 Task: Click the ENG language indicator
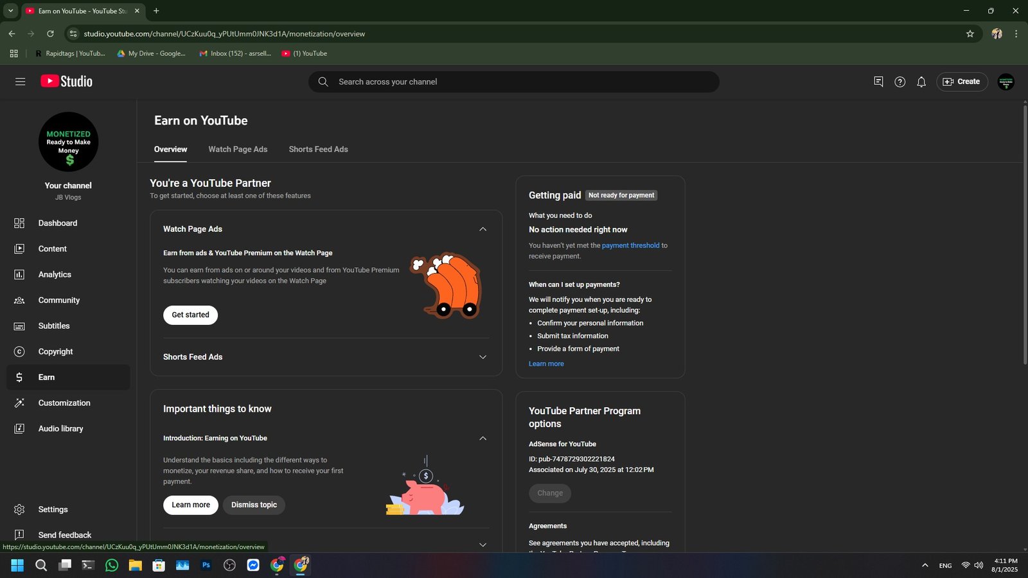click(x=945, y=566)
